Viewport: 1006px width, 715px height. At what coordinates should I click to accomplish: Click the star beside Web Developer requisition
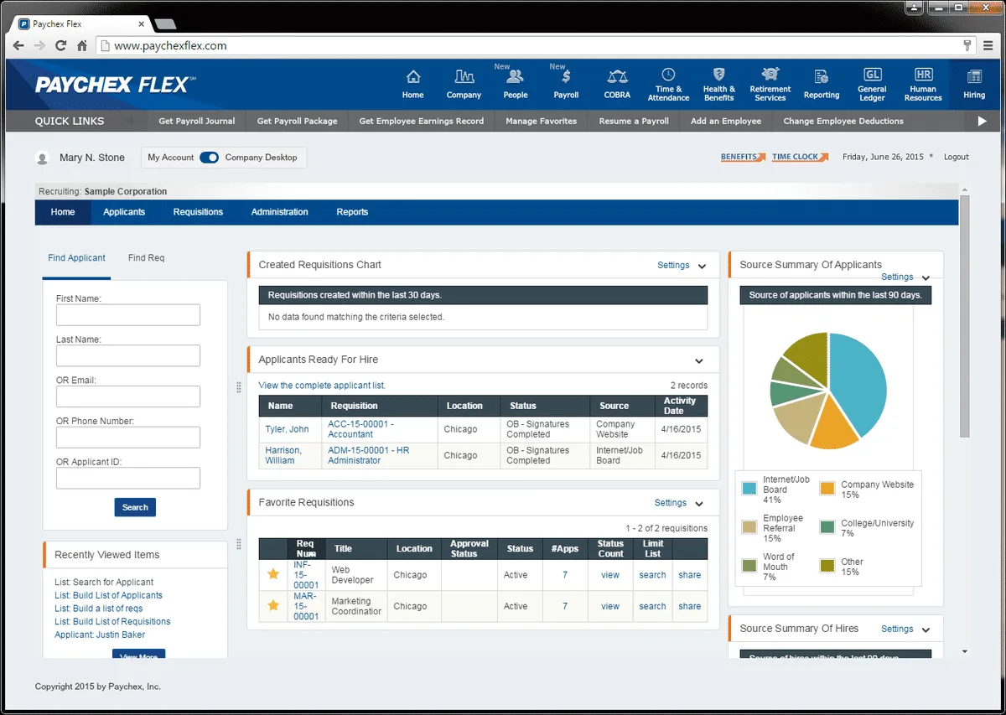272,574
